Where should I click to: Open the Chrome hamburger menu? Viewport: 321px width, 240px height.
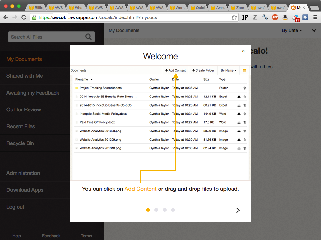(315, 17)
